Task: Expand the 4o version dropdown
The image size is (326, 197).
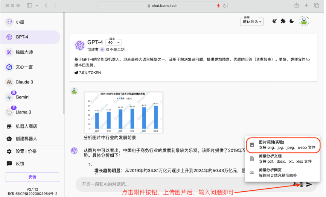Action: tap(114, 42)
